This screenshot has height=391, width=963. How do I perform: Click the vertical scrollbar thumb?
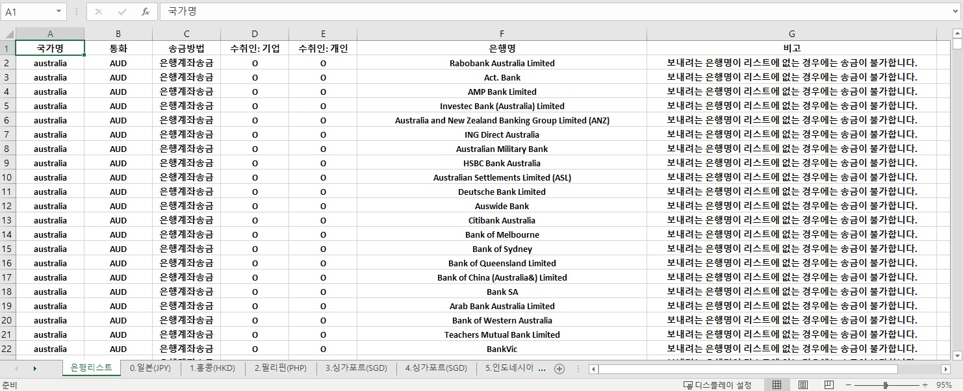coord(957,44)
